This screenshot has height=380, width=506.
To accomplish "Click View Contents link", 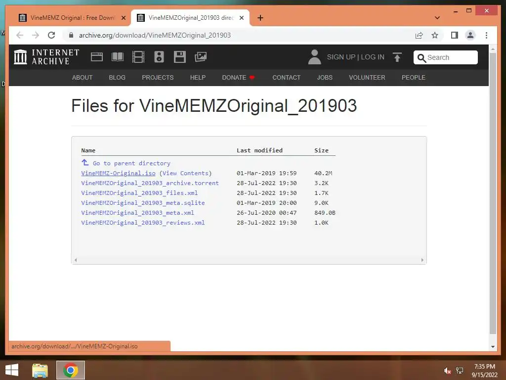I will (x=186, y=173).
